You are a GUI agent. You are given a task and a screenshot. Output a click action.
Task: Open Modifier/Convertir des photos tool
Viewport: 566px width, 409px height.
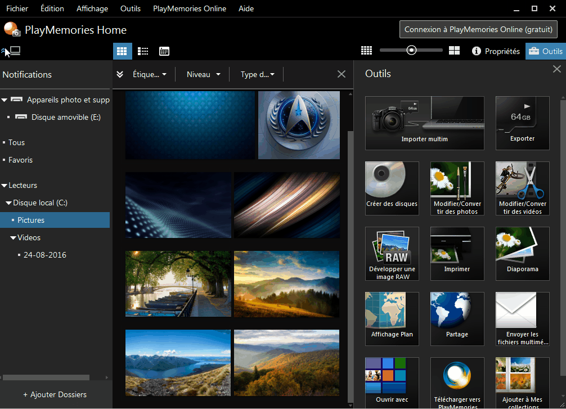pyautogui.click(x=457, y=188)
